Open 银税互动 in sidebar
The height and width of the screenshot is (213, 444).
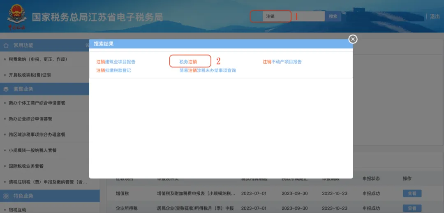[x=17, y=210]
